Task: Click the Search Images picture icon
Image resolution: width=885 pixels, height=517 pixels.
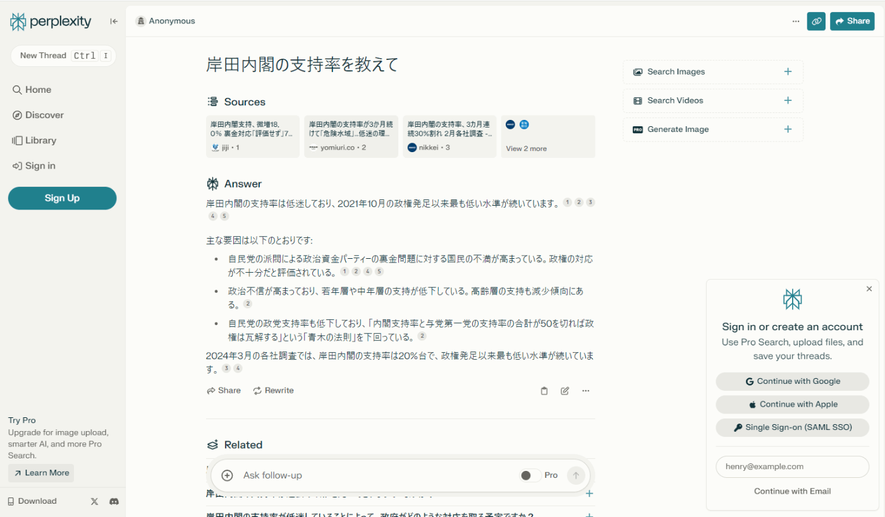Action: click(637, 72)
